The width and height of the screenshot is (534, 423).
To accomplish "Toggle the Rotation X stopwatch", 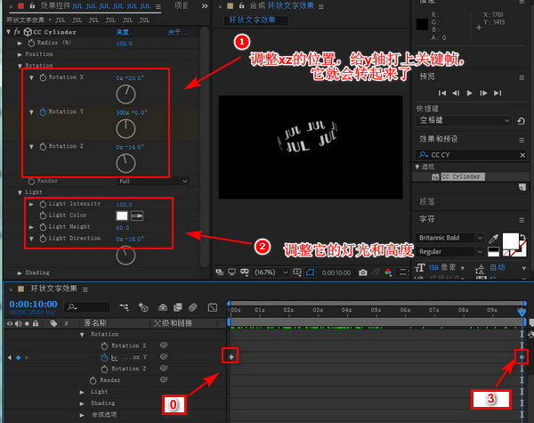I will pos(43,77).
